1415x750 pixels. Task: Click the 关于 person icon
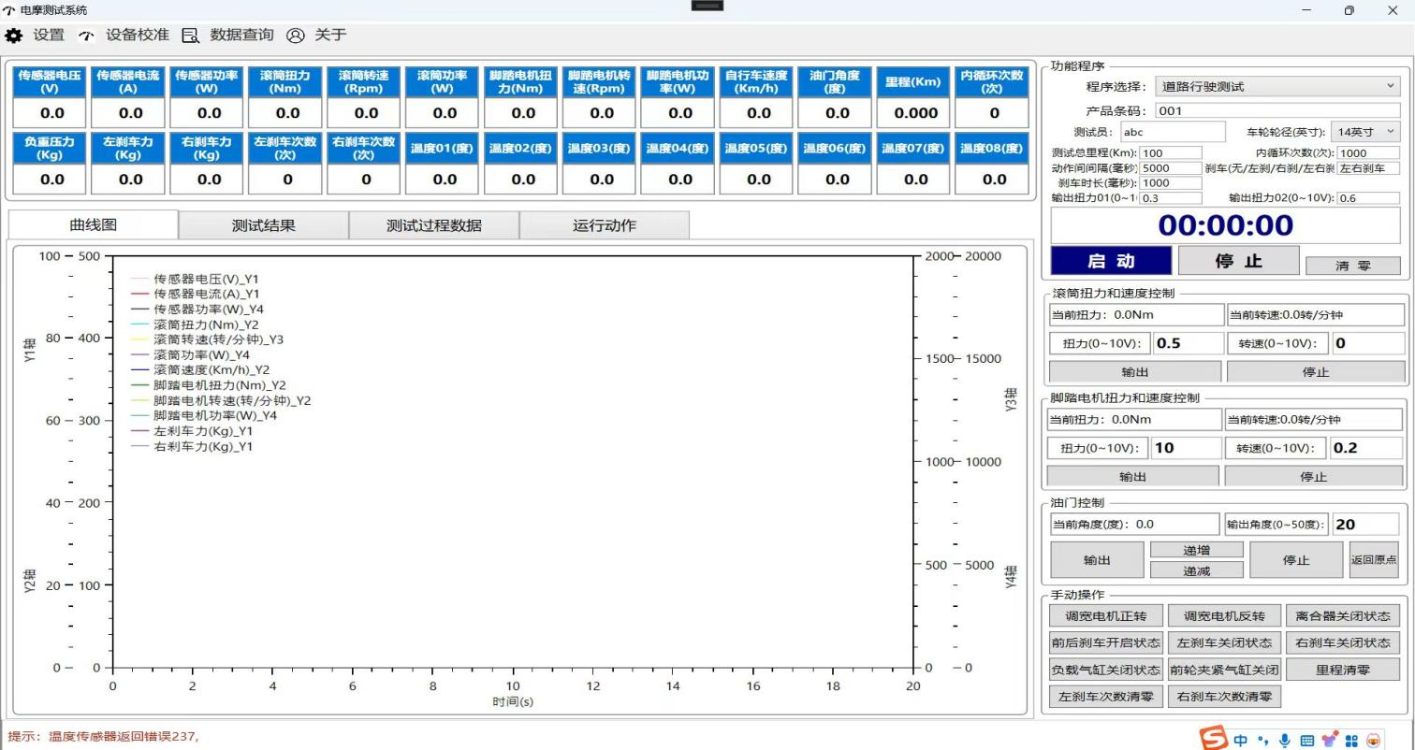[296, 36]
